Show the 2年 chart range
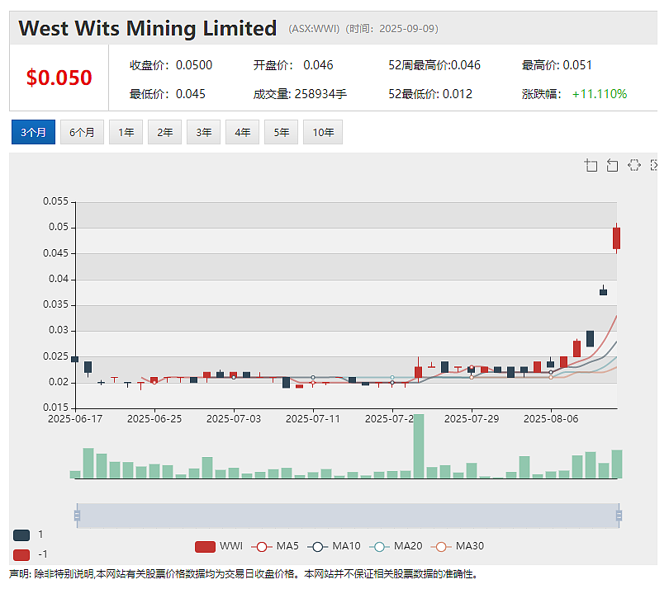 [x=164, y=132]
